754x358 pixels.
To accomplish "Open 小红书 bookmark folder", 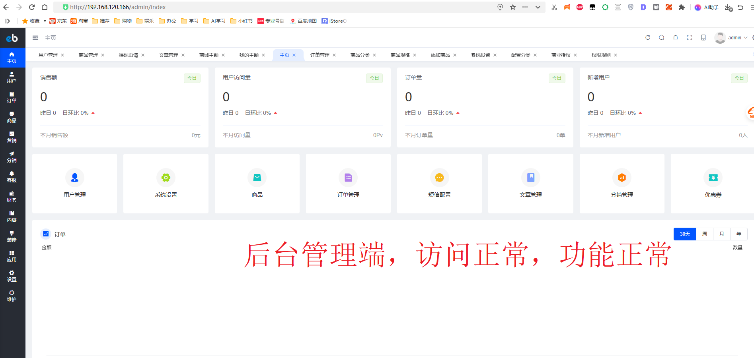I will pos(241,21).
